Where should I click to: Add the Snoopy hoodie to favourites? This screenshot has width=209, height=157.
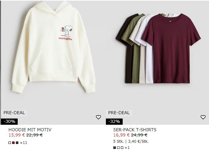point(98,117)
